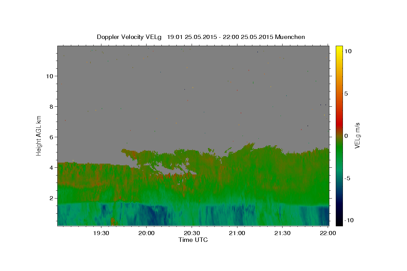Click the colorbar tick label -5
Image resolution: width=407 pixels, height=271 pixels.
pos(347,178)
